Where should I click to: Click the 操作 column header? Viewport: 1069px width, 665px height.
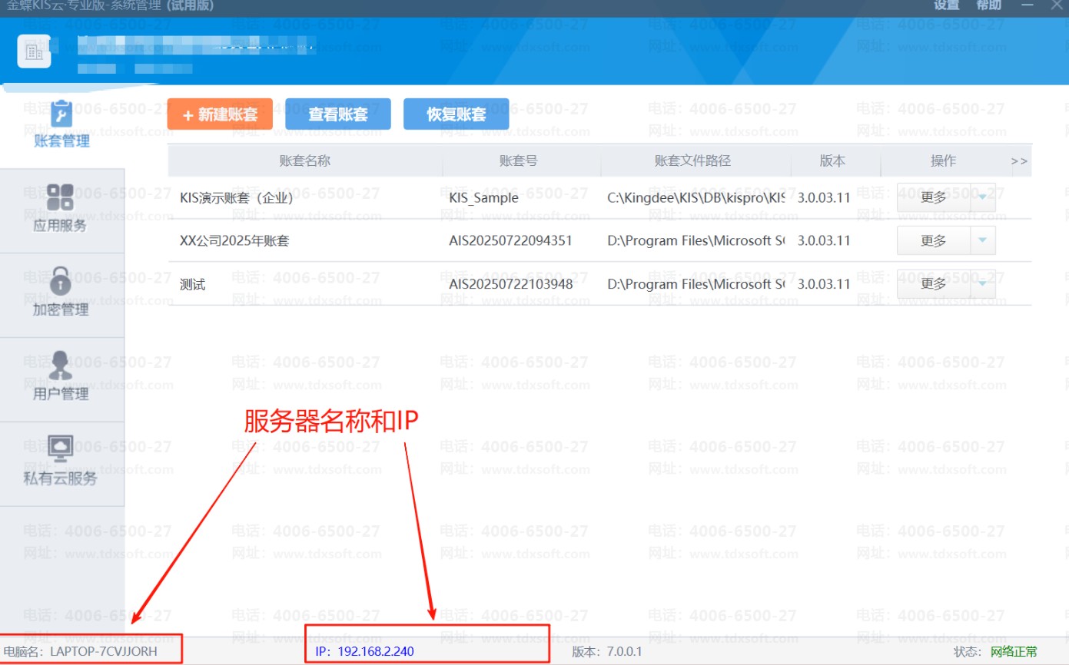(x=943, y=161)
